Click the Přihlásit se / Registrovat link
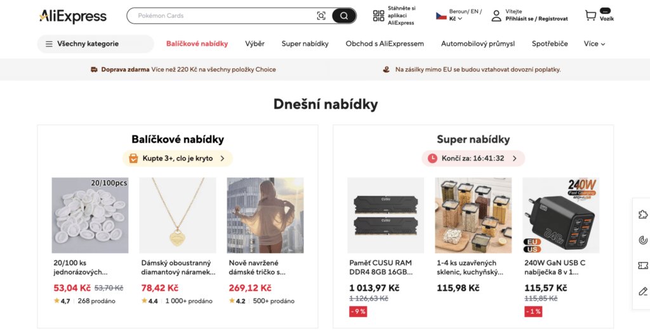This screenshot has height=336, width=650. (536, 19)
